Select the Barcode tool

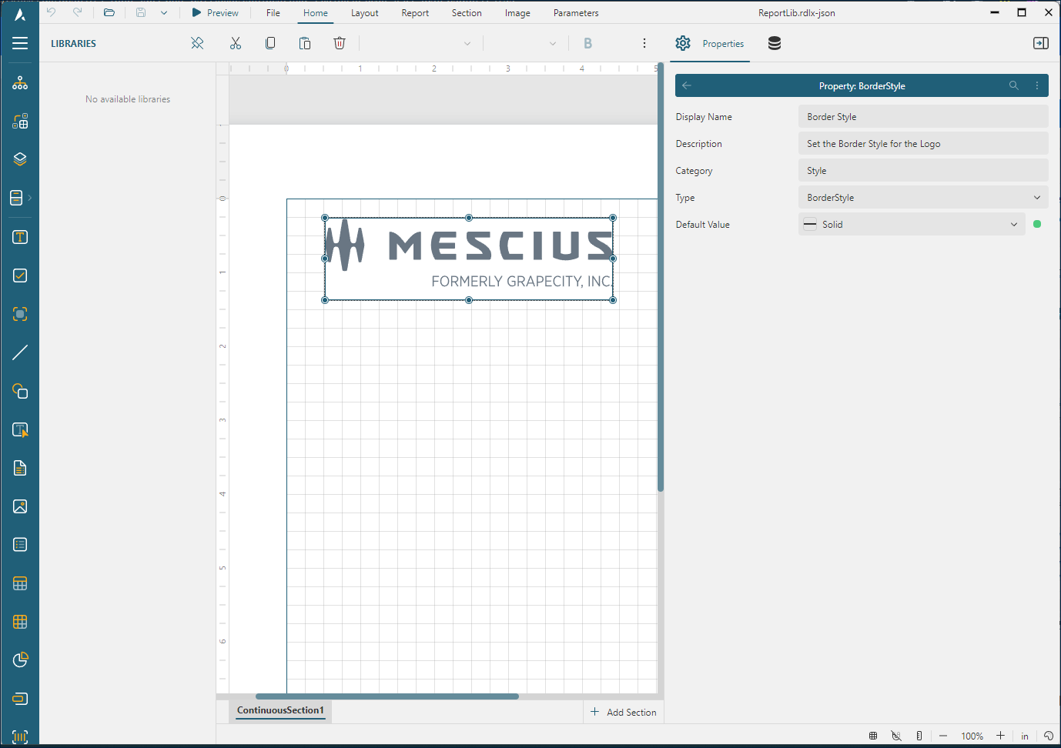tap(20, 736)
